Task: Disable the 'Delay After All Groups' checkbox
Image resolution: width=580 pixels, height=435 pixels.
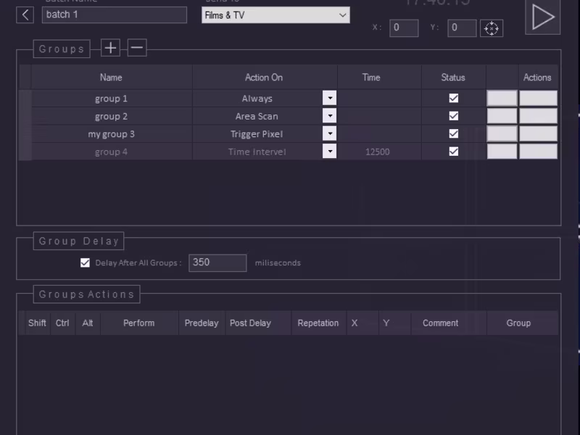Action: tap(85, 262)
